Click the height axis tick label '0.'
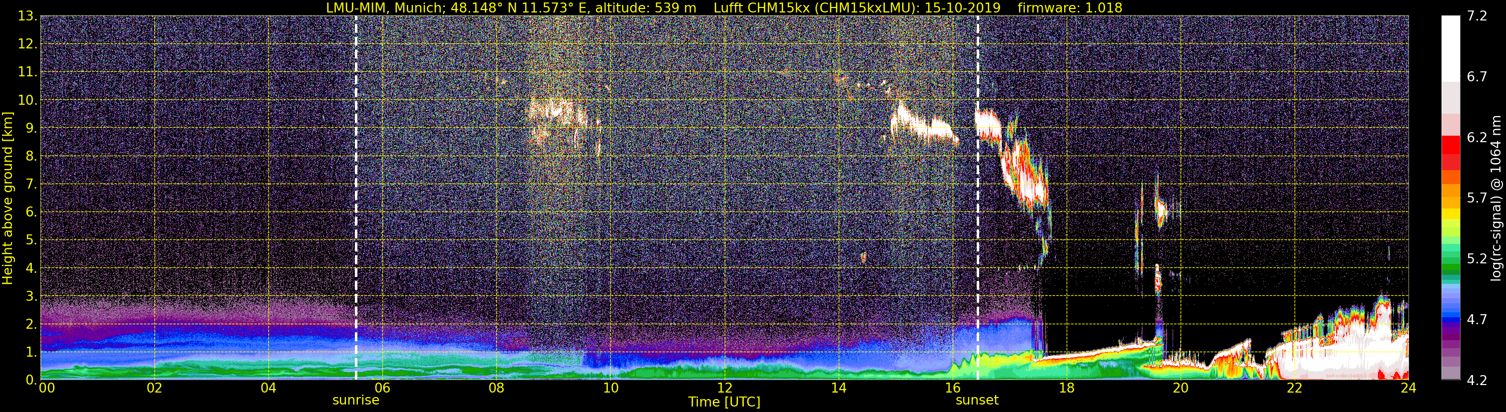The height and width of the screenshot is (412, 1506). (31, 380)
